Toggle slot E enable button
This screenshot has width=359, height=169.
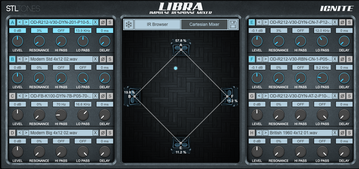(251, 22)
